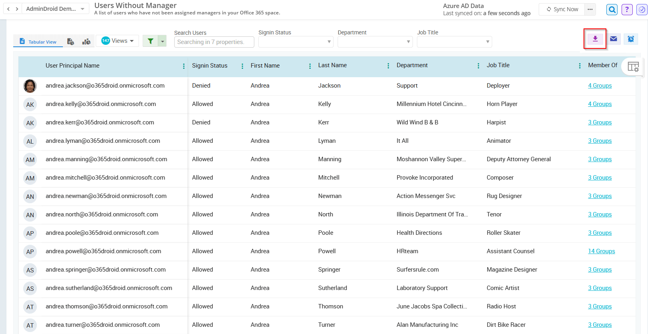This screenshot has width=648, height=334.
Task: Open Job Title column menu dots
Action: [580, 66]
